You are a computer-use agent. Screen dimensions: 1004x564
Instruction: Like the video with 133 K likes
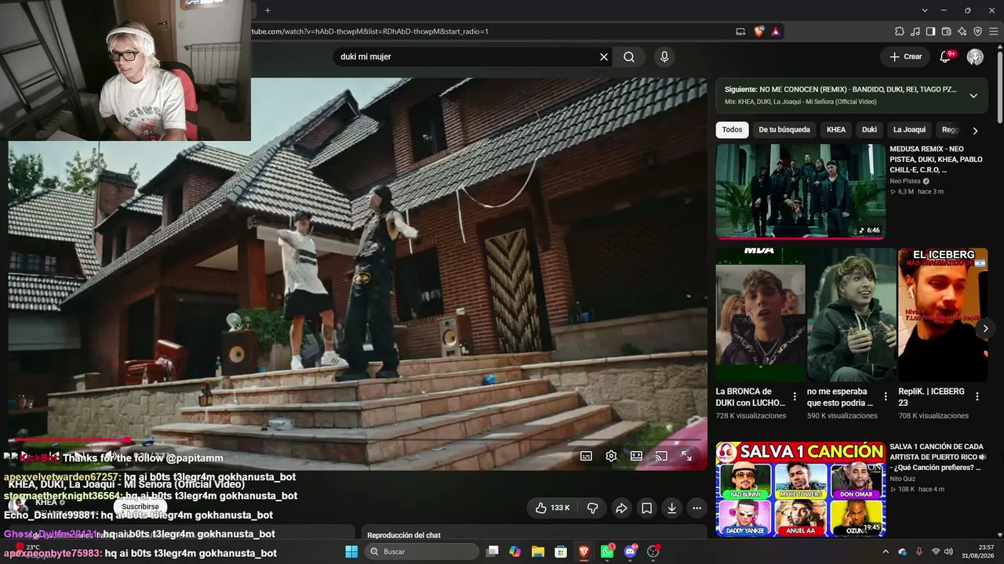click(x=553, y=508)
